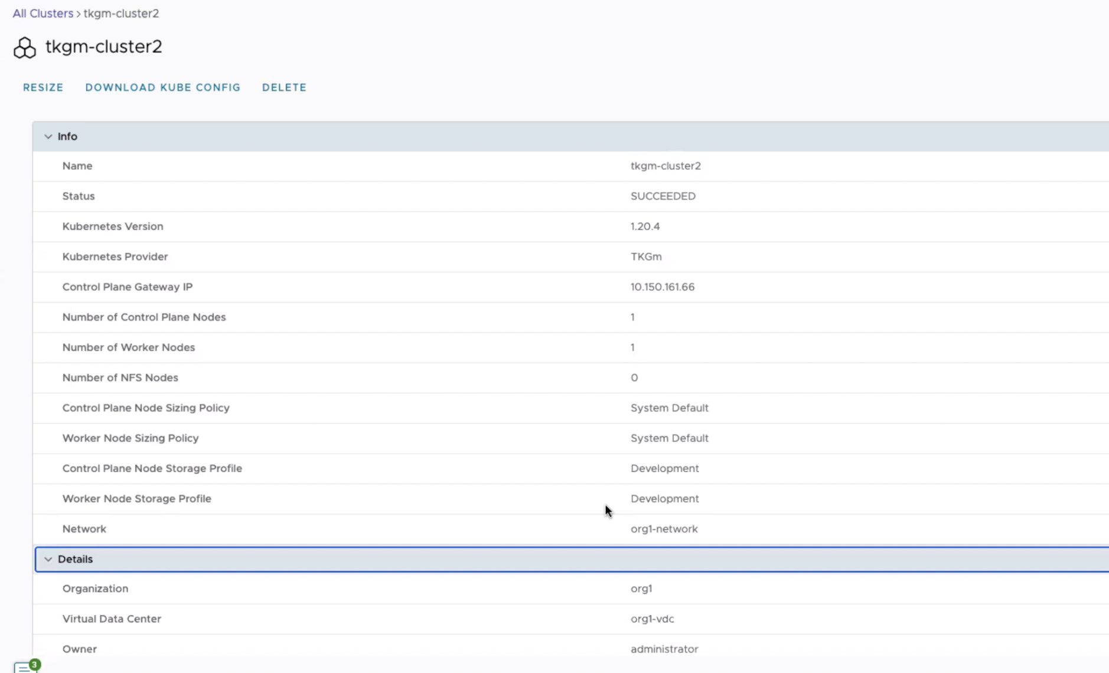Click the Owner value administrator
Viewport: 1109px width, 673px height.
[664, 649]
